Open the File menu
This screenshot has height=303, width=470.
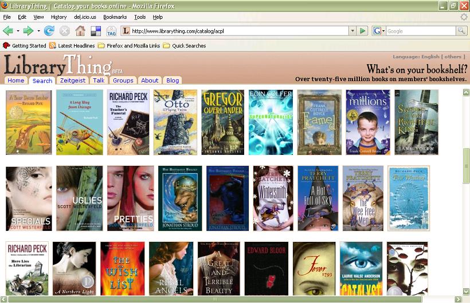click(7, 17)
